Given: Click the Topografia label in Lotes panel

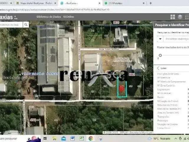Looking at the screenshot, I should click(163, 117).
